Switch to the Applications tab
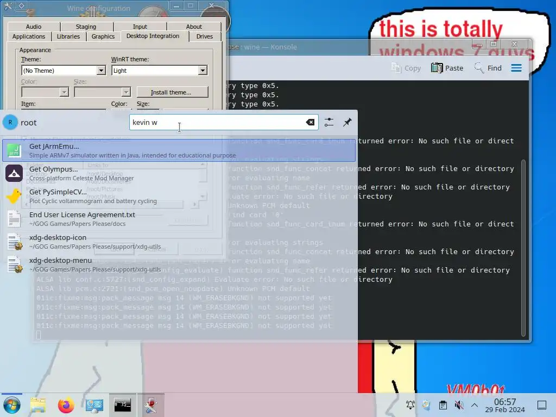 pos(29,36)
